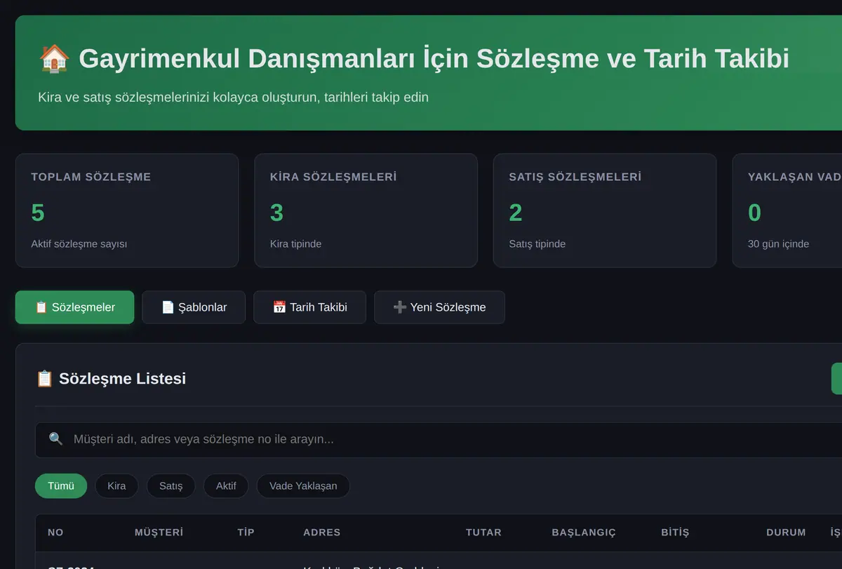Open the Sözleşmeler tab

tap(74, 307)
